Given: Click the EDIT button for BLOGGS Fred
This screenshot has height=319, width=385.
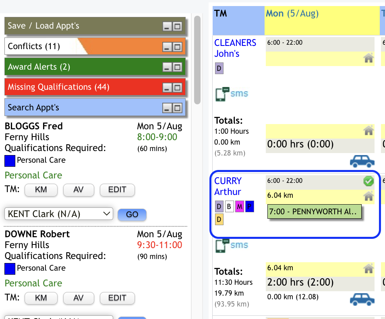Looking at the screenshot, I should 117,190.
